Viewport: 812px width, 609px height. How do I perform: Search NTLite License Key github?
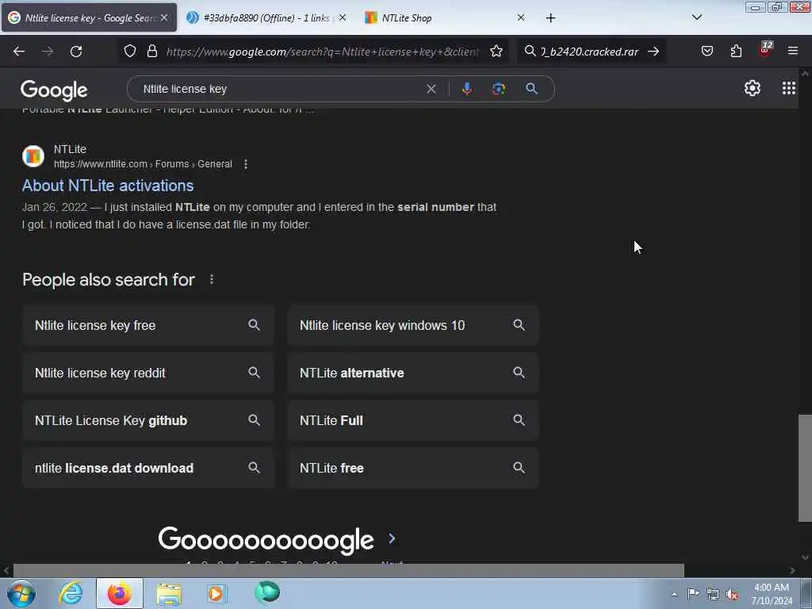(148, 420)
